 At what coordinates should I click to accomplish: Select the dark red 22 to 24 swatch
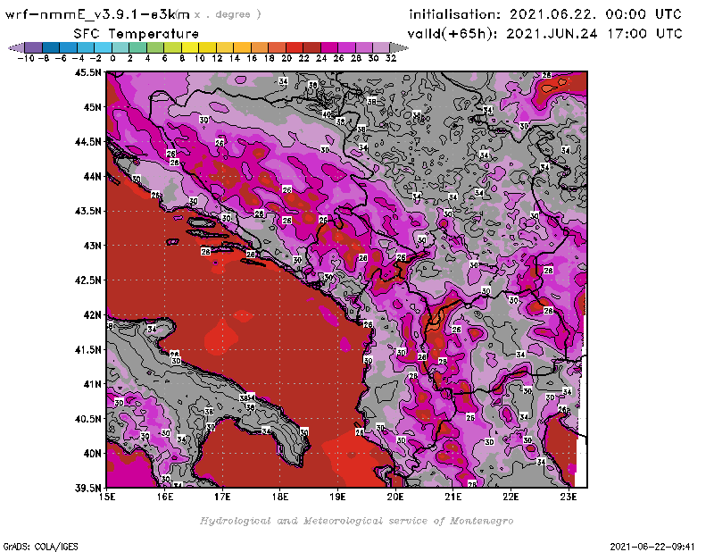[311, 47]
